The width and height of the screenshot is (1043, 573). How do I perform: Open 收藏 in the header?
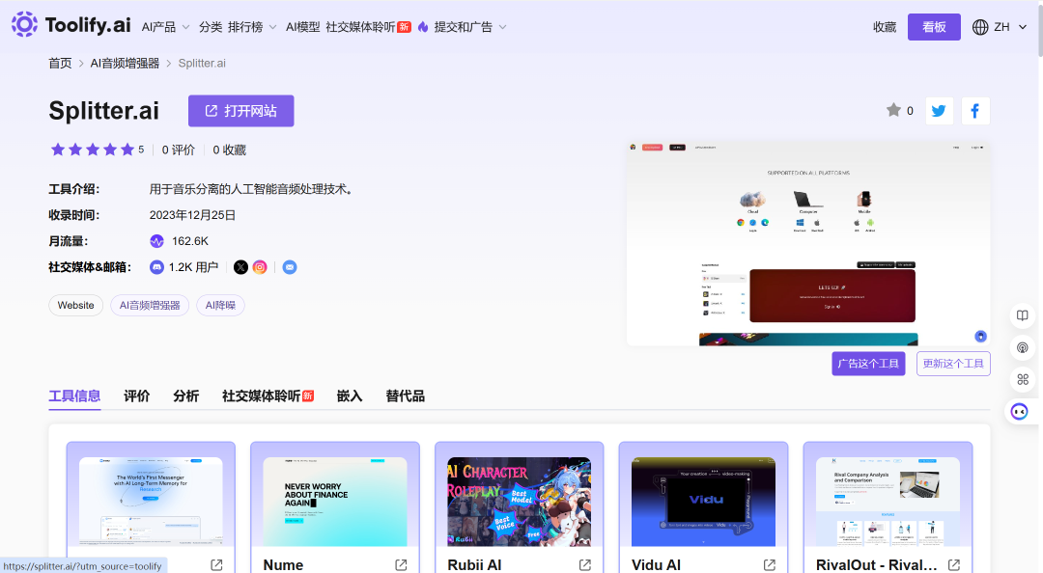pos(885,27)
